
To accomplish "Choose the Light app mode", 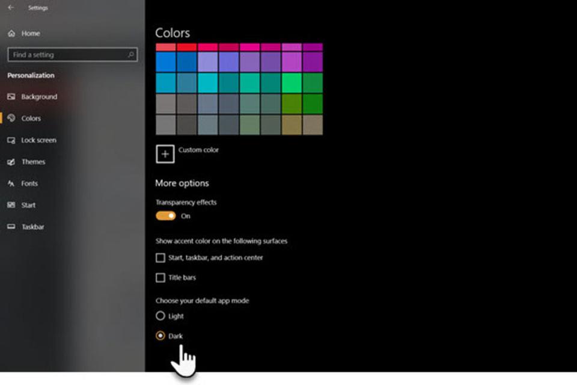I will [x=160, y=316].
